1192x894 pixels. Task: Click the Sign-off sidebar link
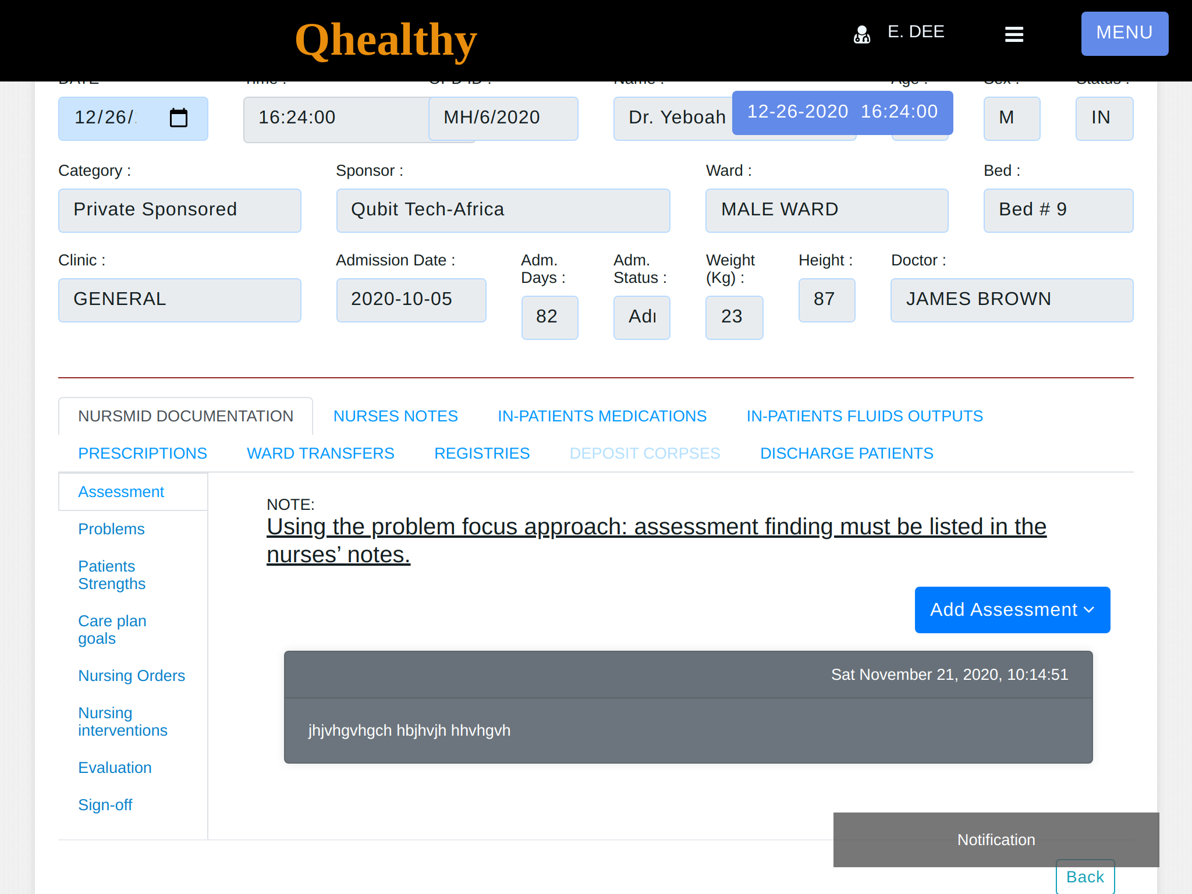point(105,805)
